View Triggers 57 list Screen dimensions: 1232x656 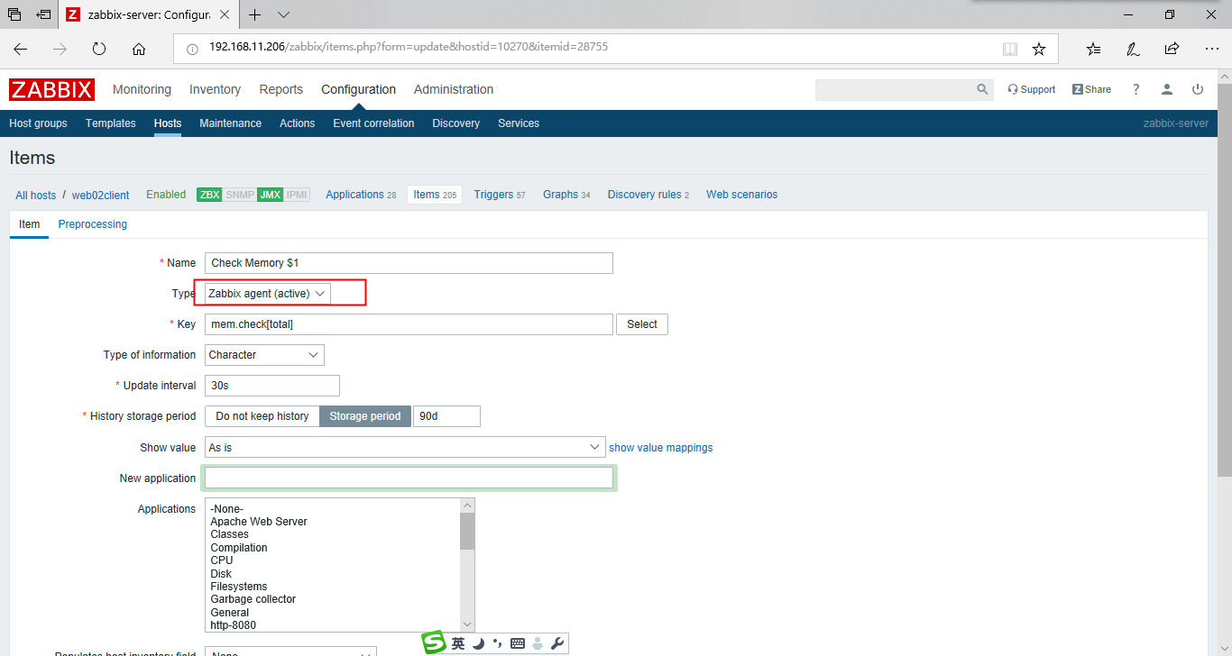(x=500, y=195)
